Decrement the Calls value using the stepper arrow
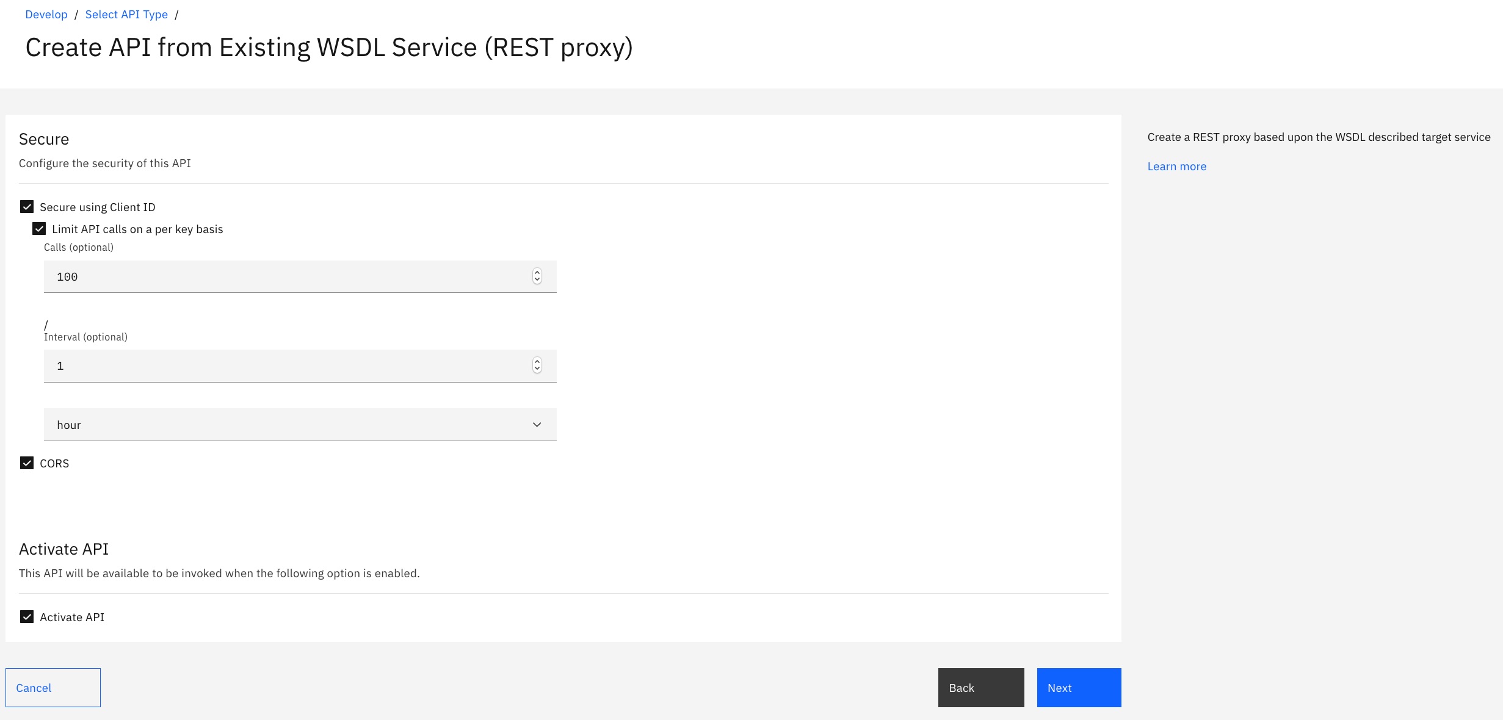 click(537, 280)
